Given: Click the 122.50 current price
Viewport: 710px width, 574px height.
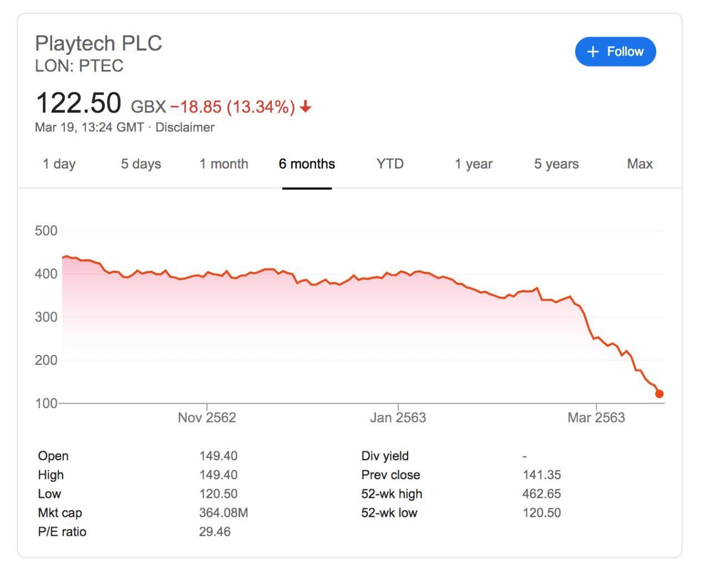Looking at the screenshot, I should pos(78,104).
